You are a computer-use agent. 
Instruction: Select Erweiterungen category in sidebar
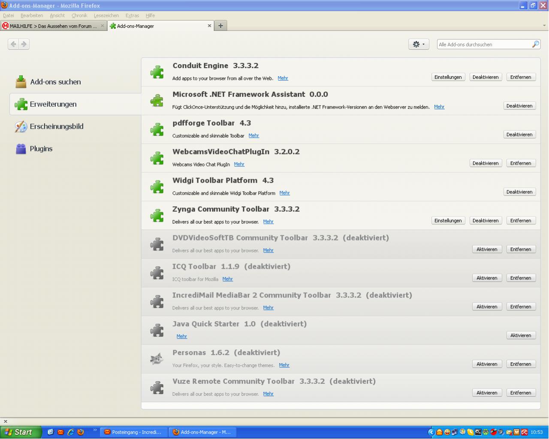[x=75, y=104]
